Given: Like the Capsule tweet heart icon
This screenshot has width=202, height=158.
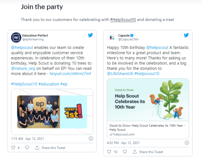Looking at the screenshot, I should (109, 152).
